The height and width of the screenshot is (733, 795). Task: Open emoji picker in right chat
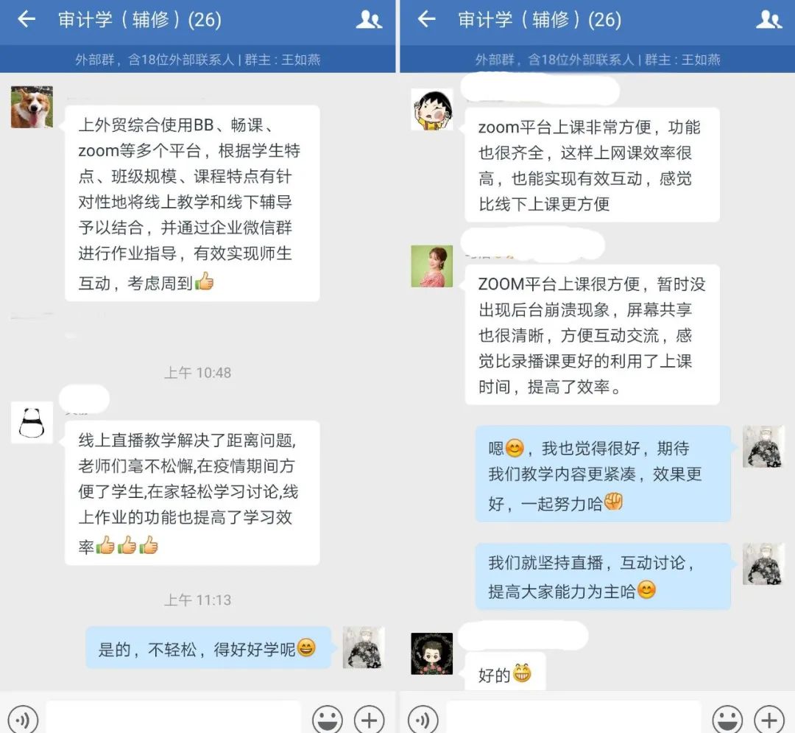pyautogui.click(x=727, y=719)
